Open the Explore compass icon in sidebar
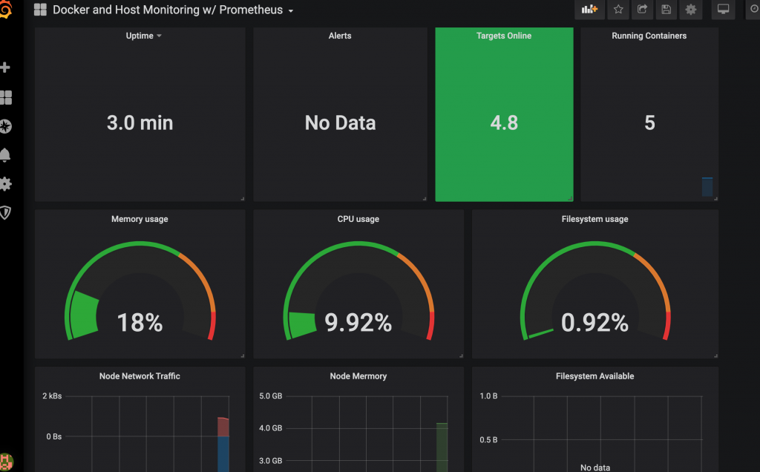The width and height of the screenshot is (760, 472). click(5, 126)
